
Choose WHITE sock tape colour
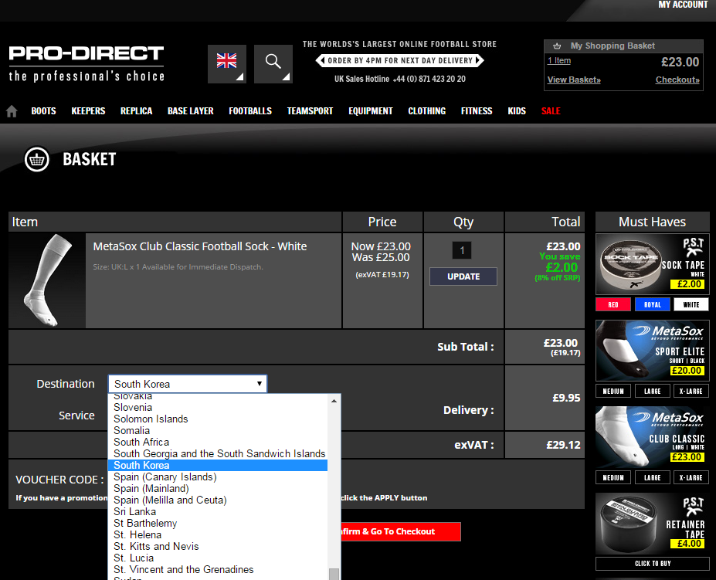click(x=691, y=304)
